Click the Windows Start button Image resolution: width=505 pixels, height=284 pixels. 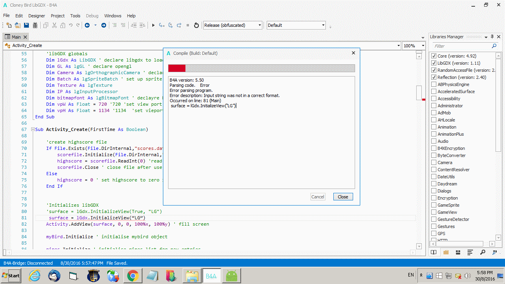(x=11, y=275)
